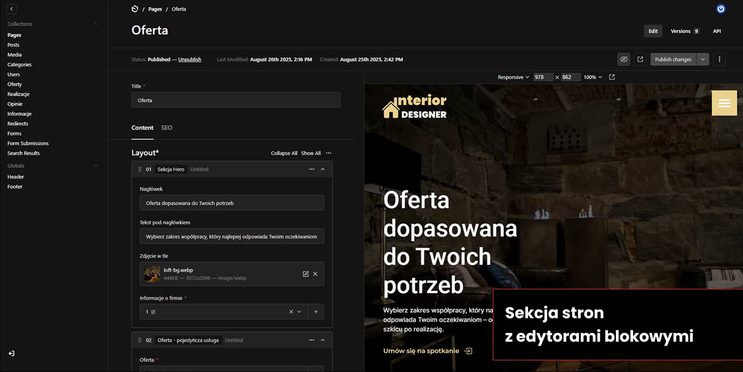
Task: Open the Responsive breakpoint dropdown
Action: pyautogui.click(x=513, y=77)
